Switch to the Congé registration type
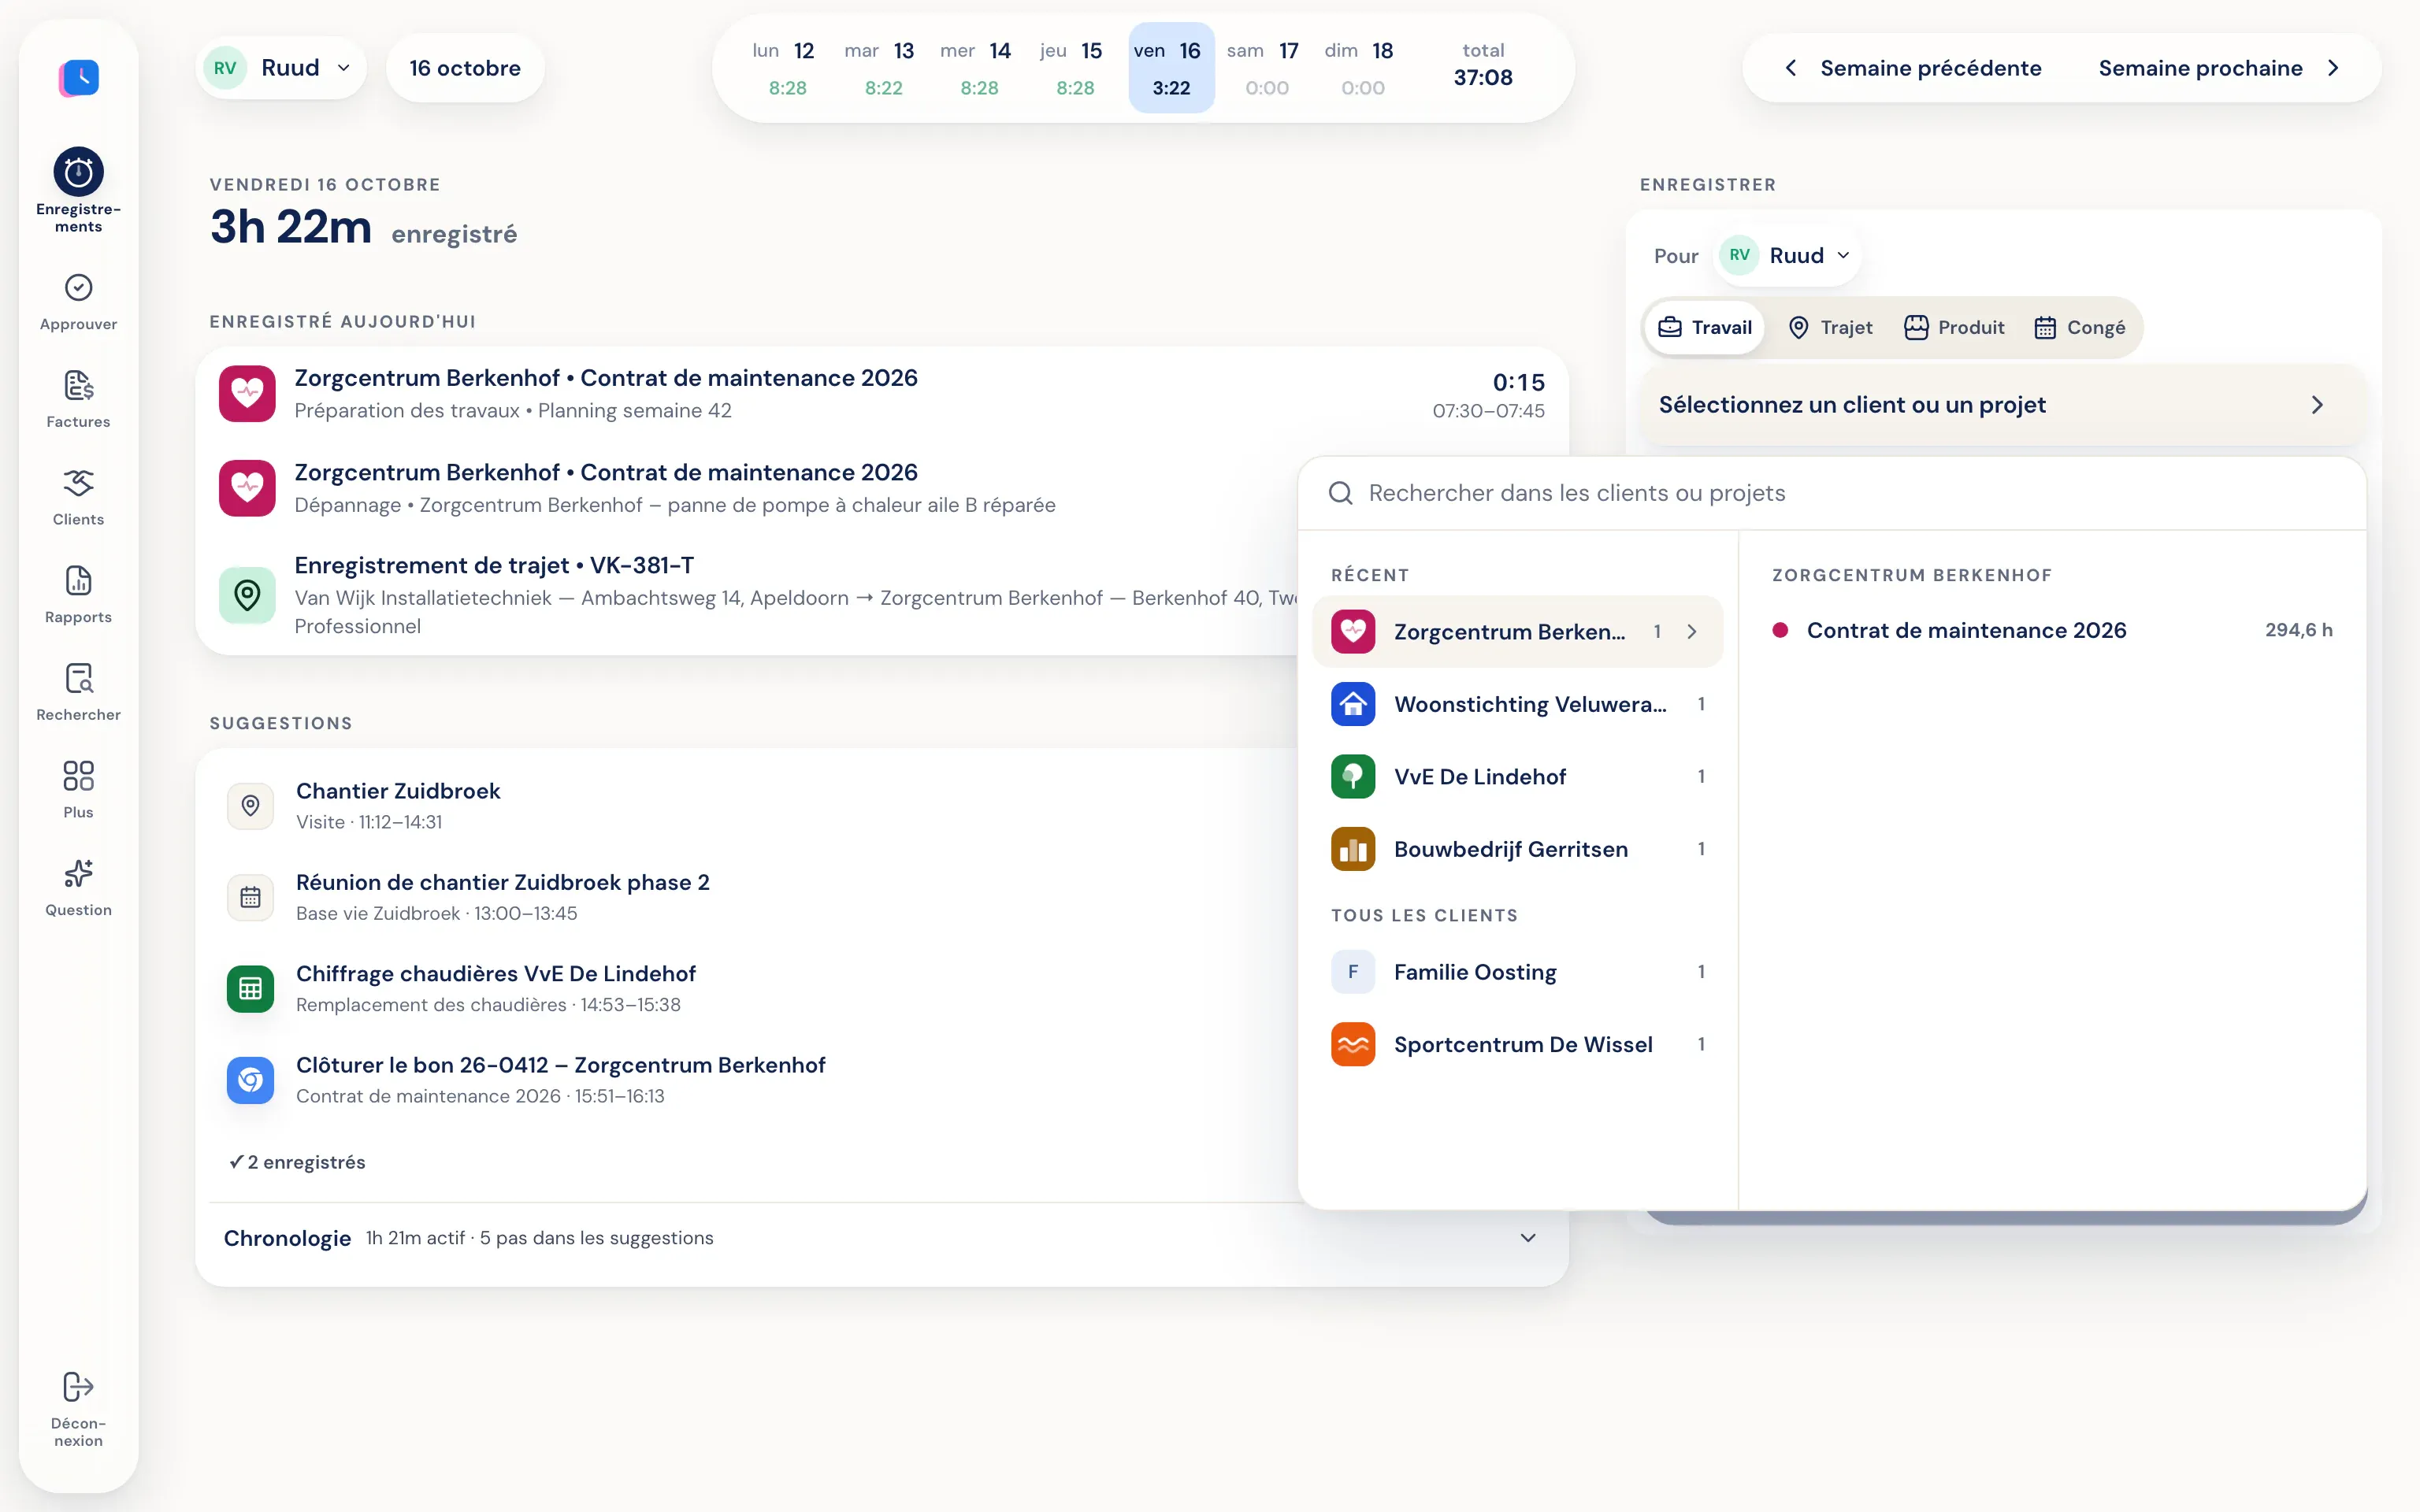The image size is (2420, 1512). pos(2080,327)
